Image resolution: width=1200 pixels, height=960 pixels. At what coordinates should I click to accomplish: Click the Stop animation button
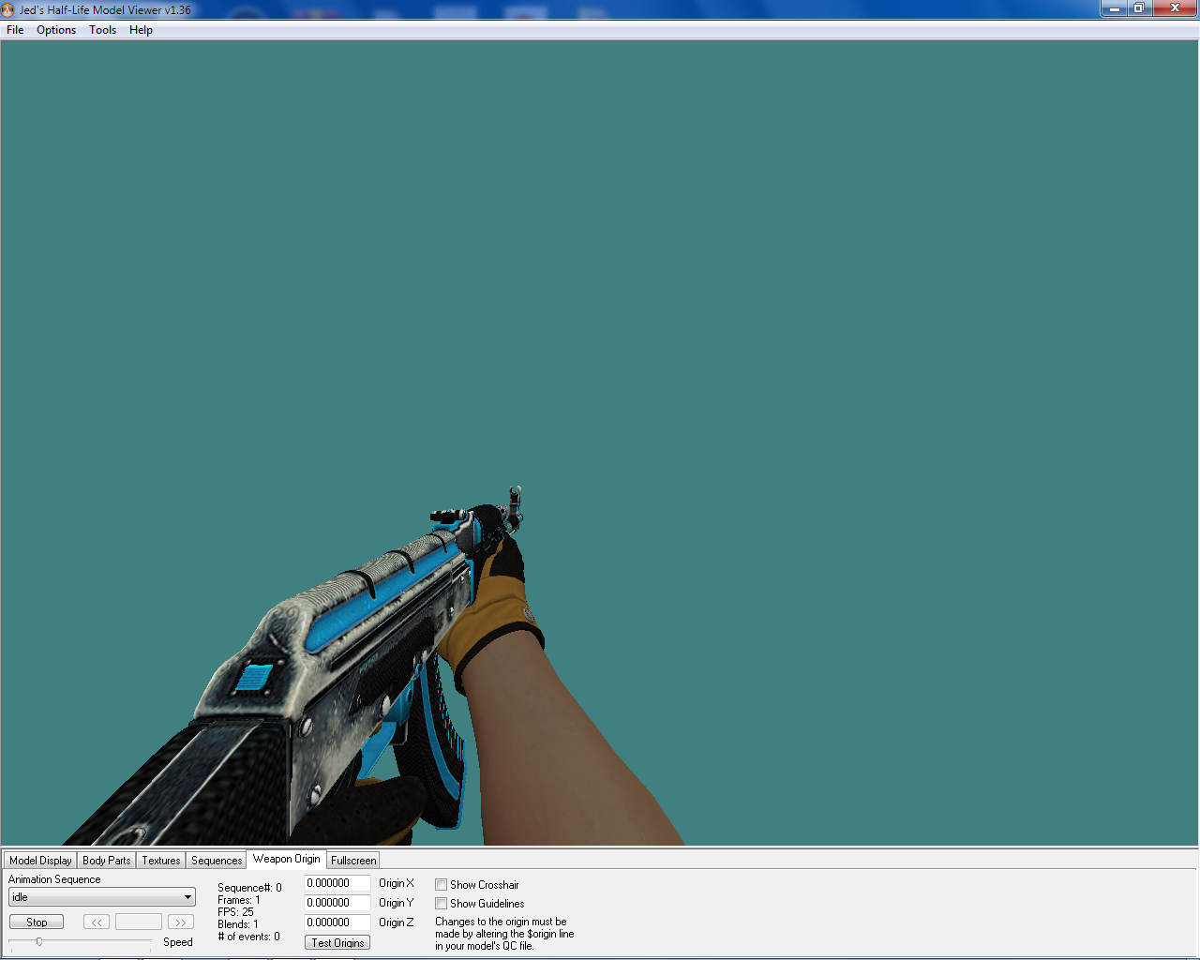[x=37, y=922]
